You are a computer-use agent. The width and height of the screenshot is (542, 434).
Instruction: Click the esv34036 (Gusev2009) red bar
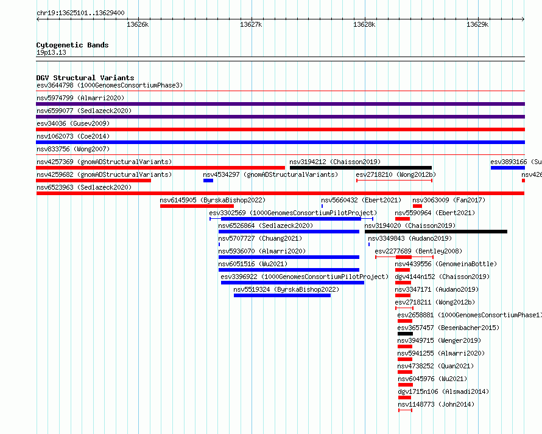(x=280, y=129)
